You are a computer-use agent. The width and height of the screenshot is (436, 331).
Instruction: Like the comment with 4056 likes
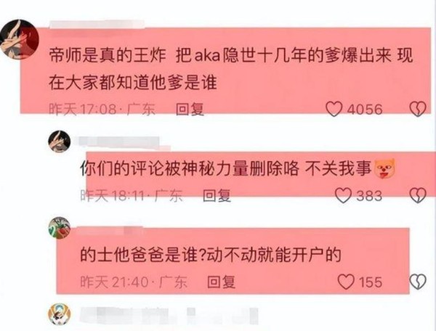334,109
